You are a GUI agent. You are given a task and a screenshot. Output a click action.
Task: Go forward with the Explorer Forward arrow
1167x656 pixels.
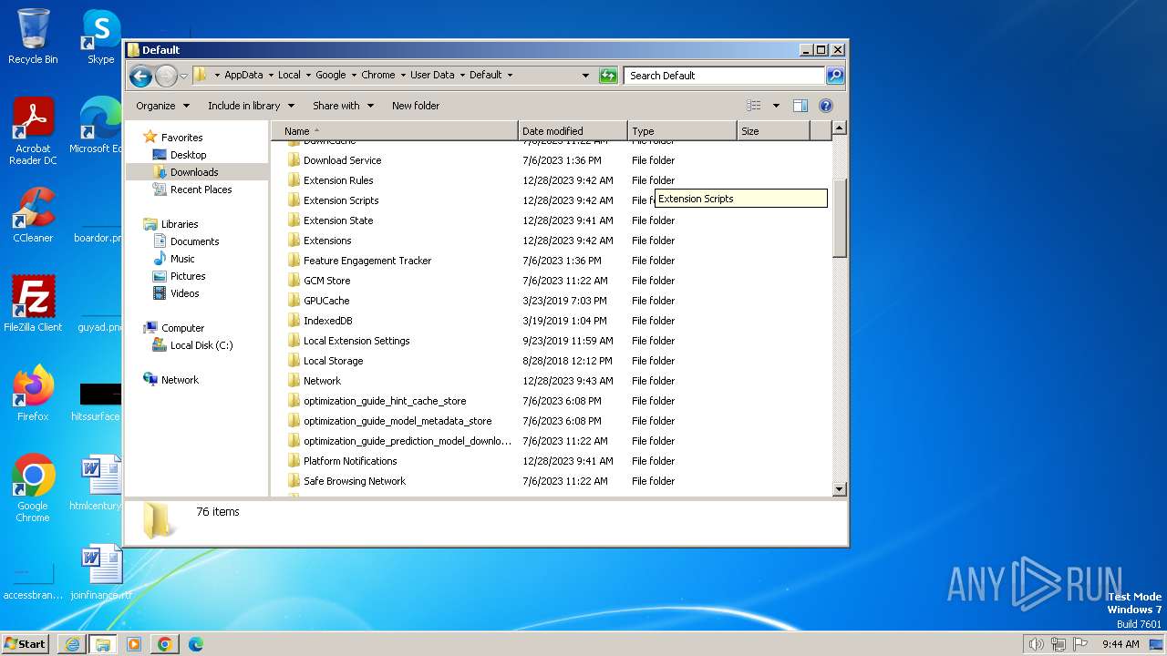coord(166,76)
